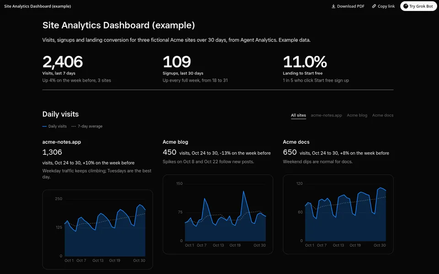Image resolution: width=439 pixels, height=274 pixels.
Task: Click the Copy link text
Action: click(386, 6)
